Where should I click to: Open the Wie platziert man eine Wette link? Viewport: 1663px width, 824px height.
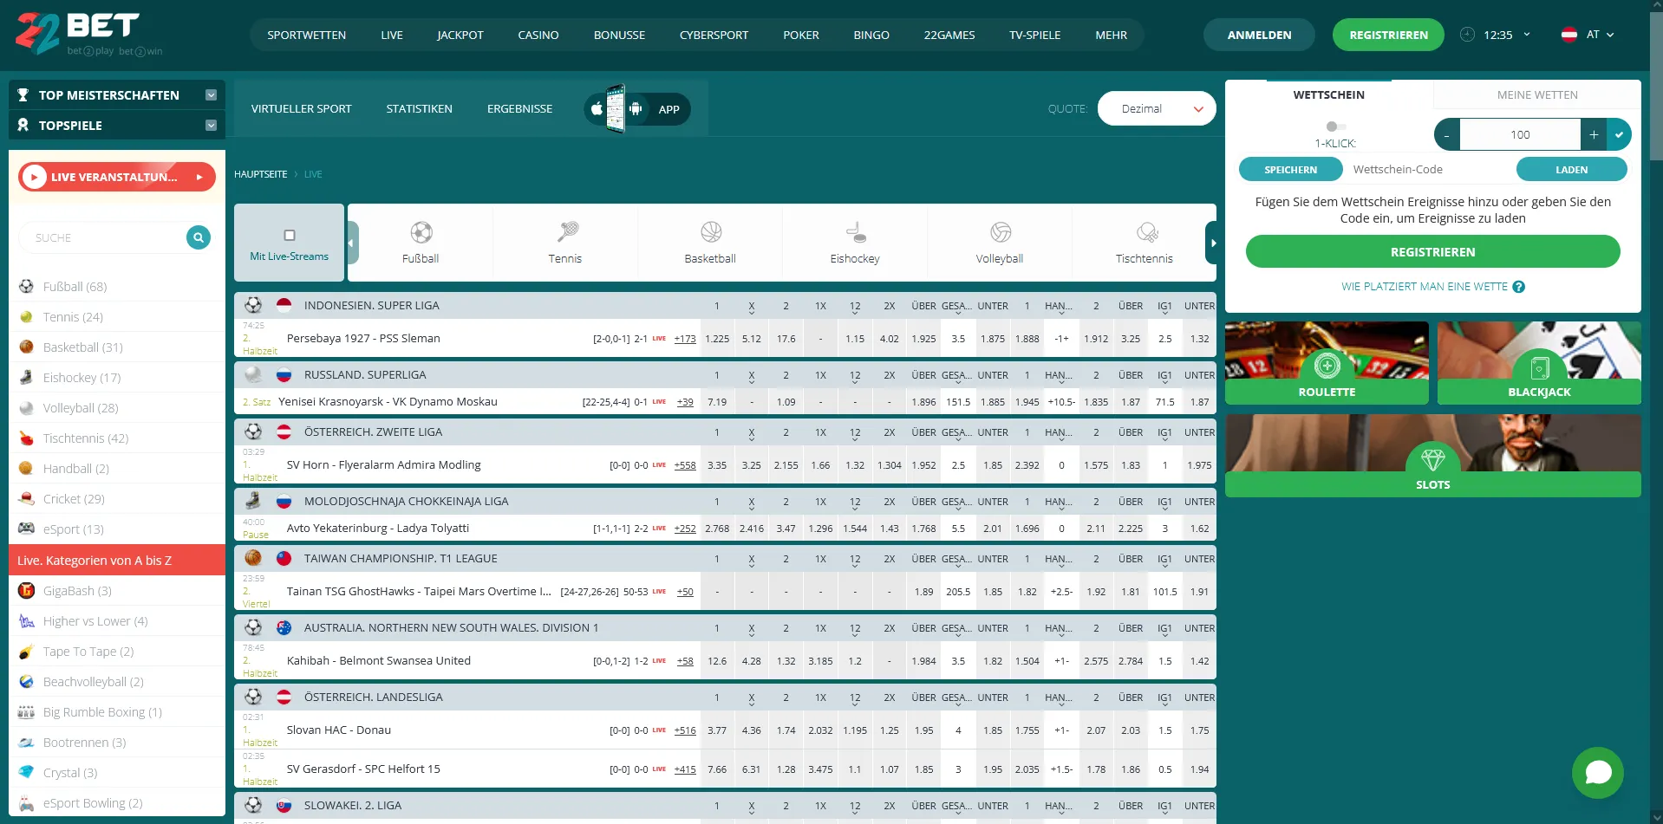click(x=1425, y=287)
